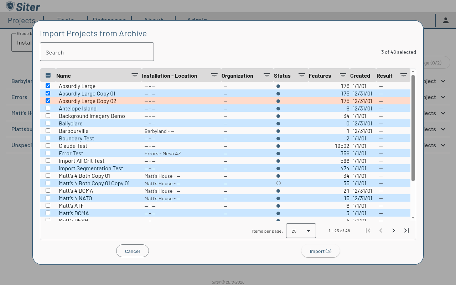The width and height of the screenshot is (456, 285).
Task: Click the Error Test project name
Action: [71, 154]
